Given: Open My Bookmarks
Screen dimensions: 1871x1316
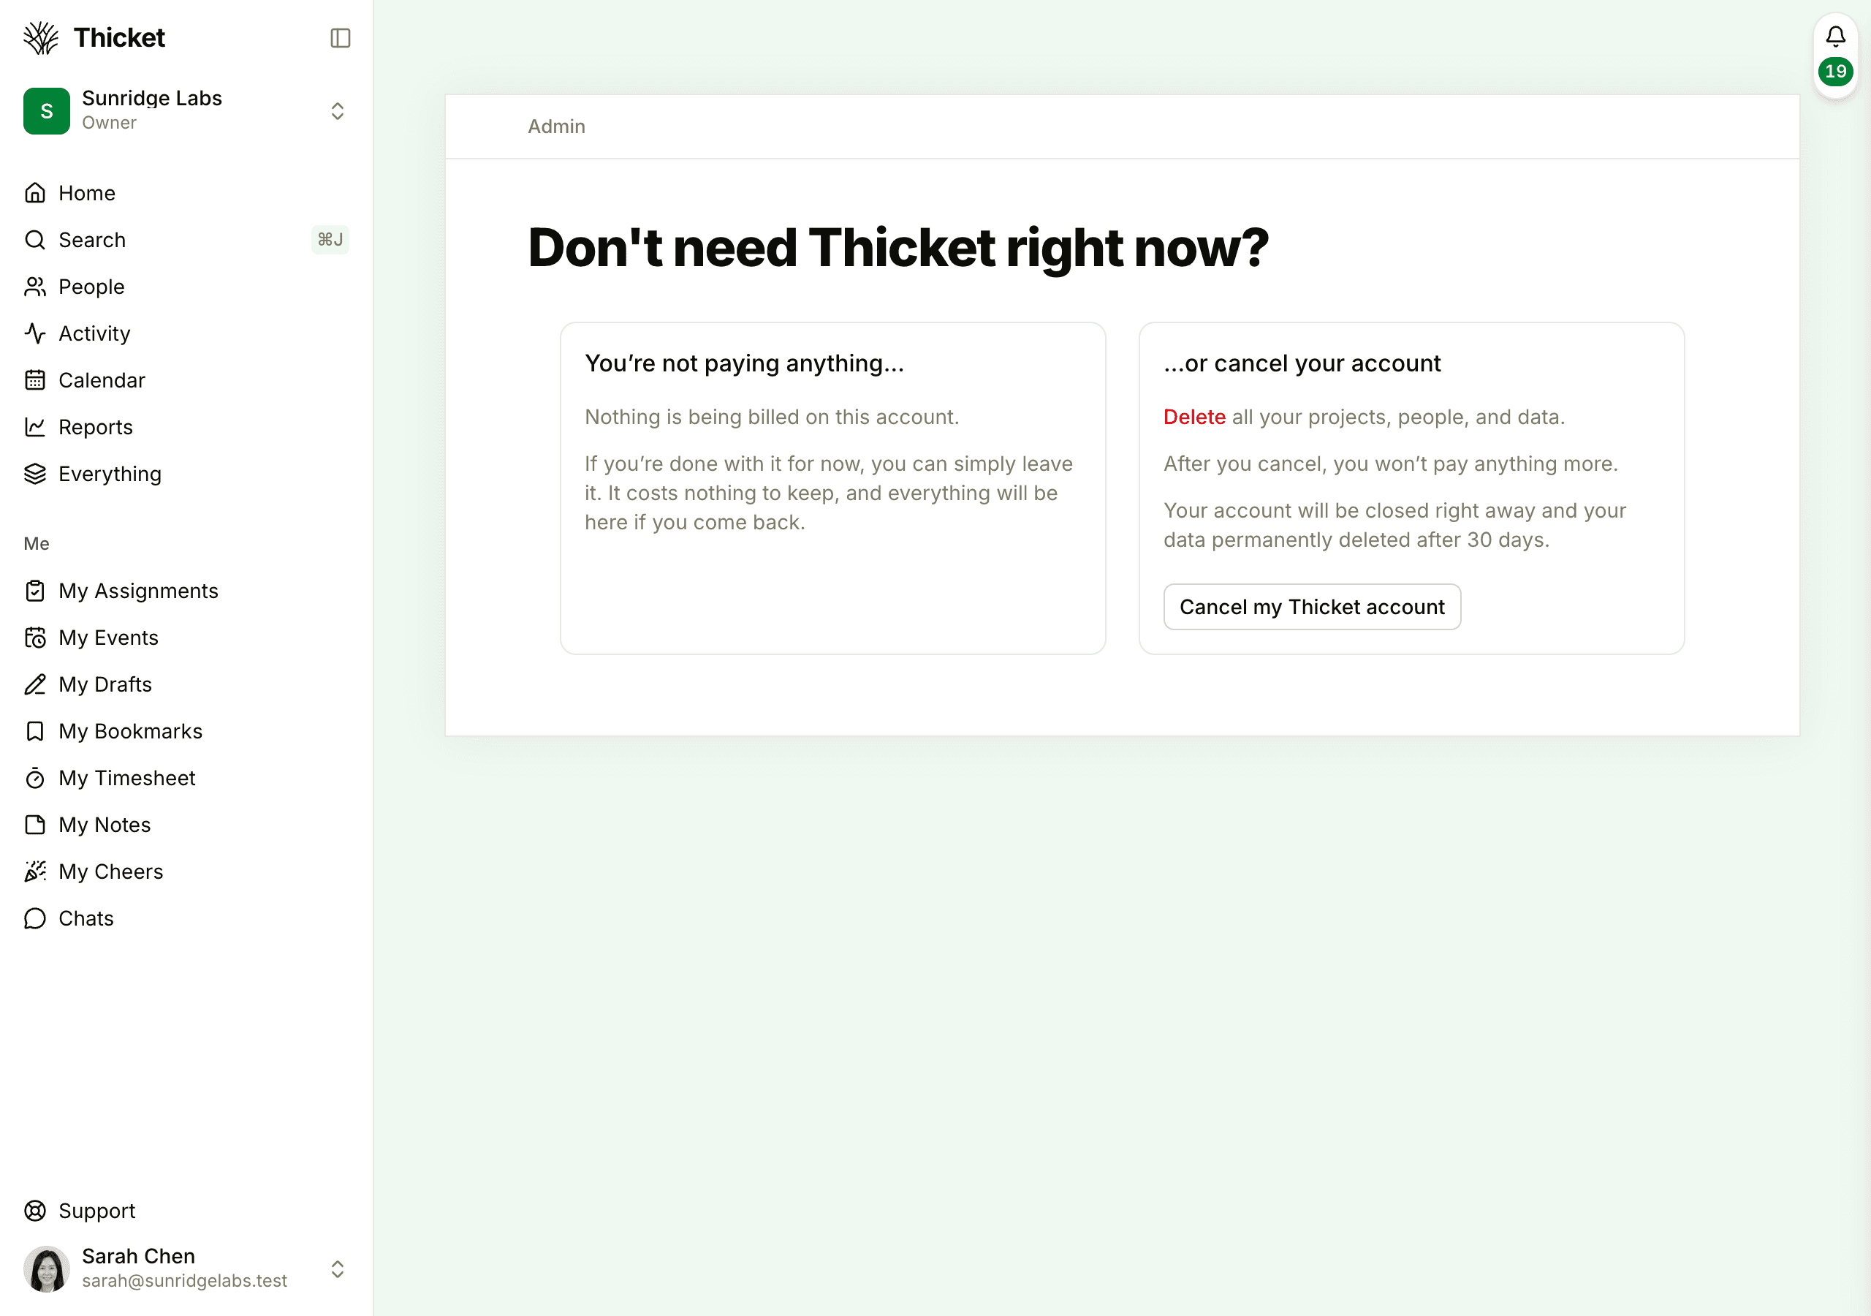Looking at the screenshot, I should pyautogui.click(x=186, y=731).
